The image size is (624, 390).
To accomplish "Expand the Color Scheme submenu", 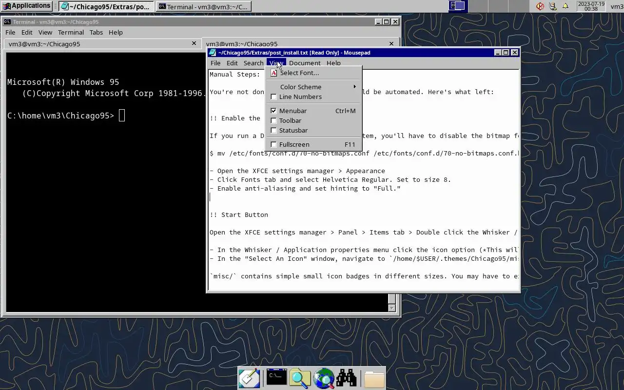I will (x=313, y=87).
